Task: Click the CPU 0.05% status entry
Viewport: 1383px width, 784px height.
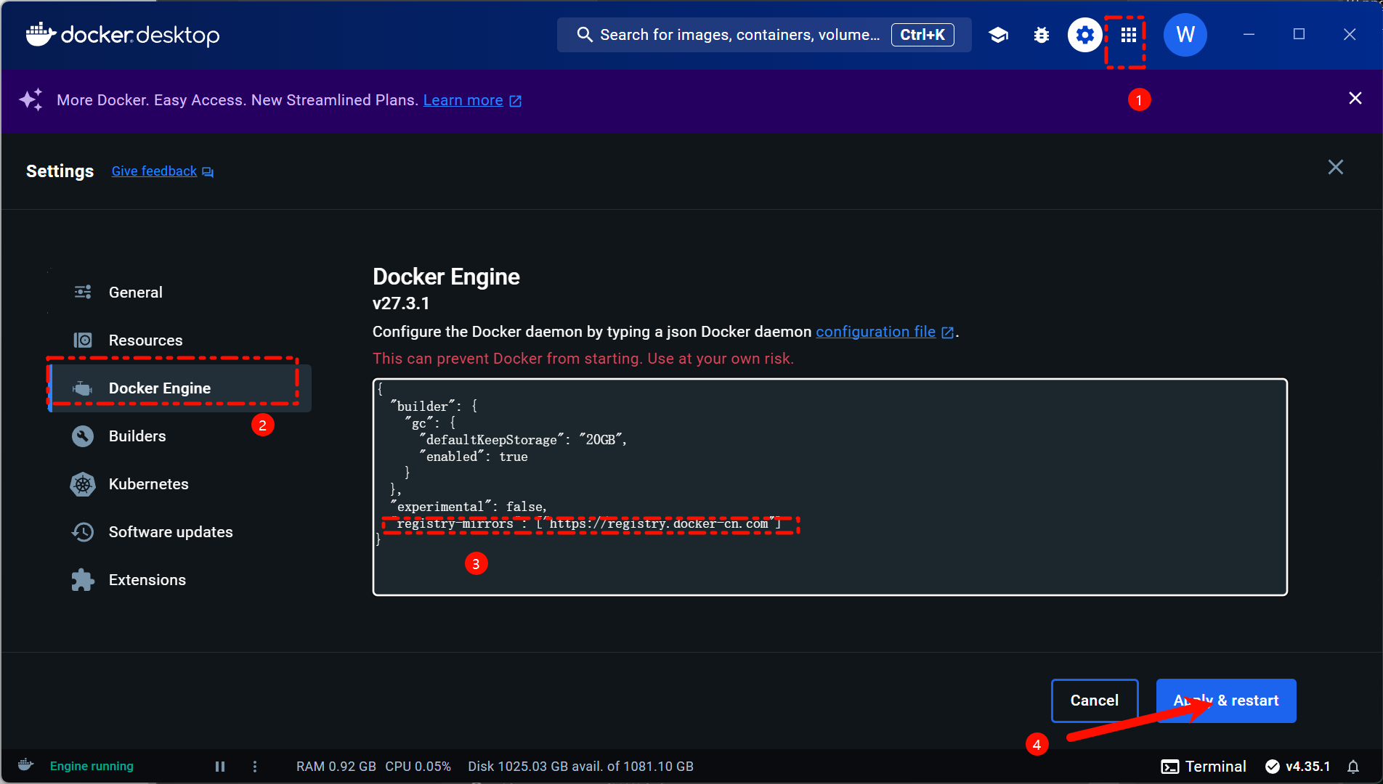Action: [418, 767]
